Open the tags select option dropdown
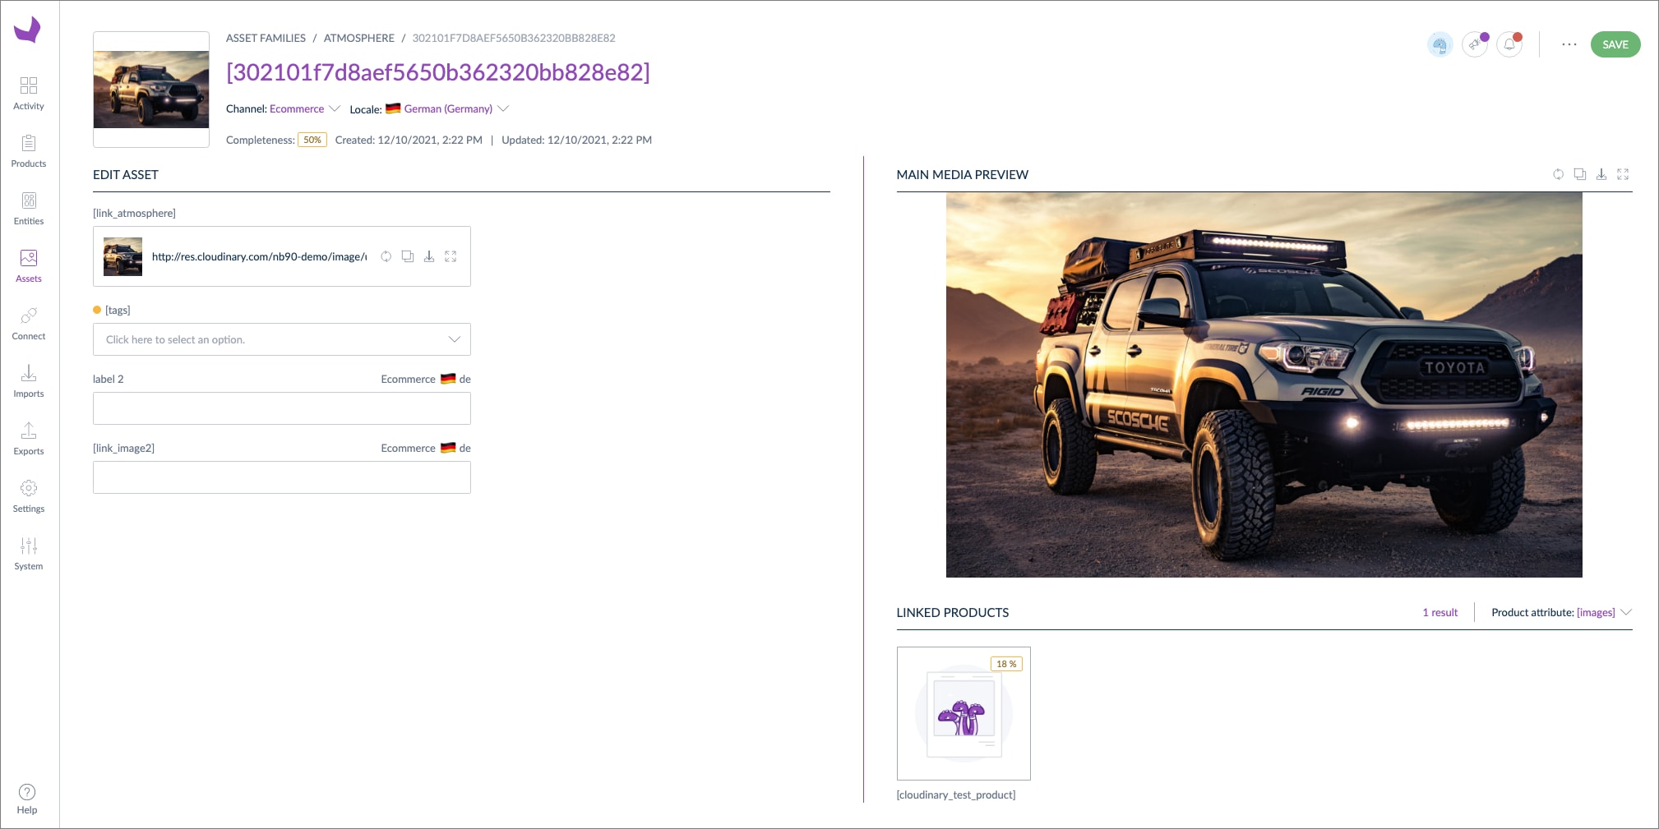Viewport: 1659px width, 829px height. point(282,339)
